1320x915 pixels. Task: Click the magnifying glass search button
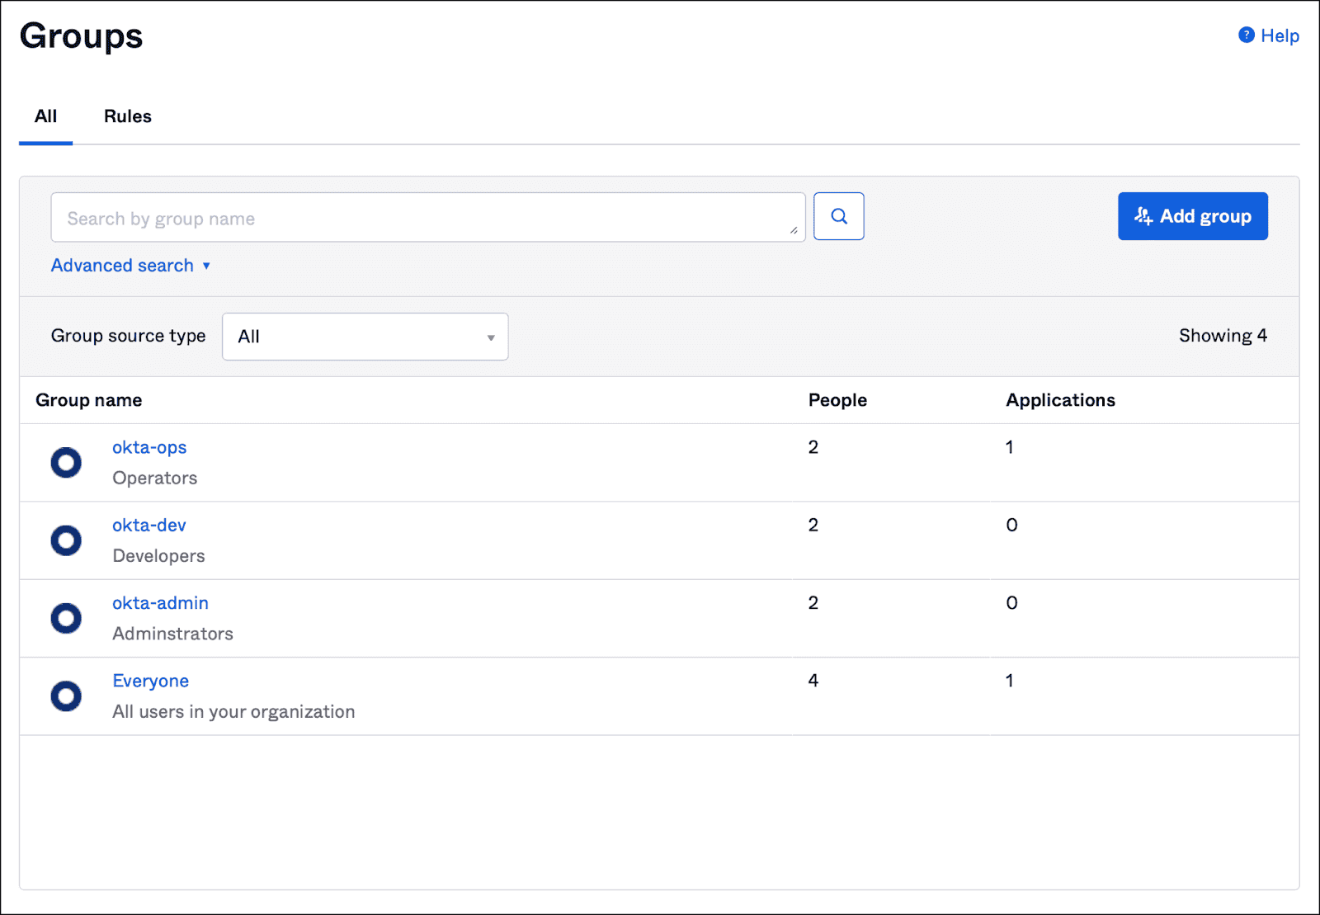click(838, 216)
